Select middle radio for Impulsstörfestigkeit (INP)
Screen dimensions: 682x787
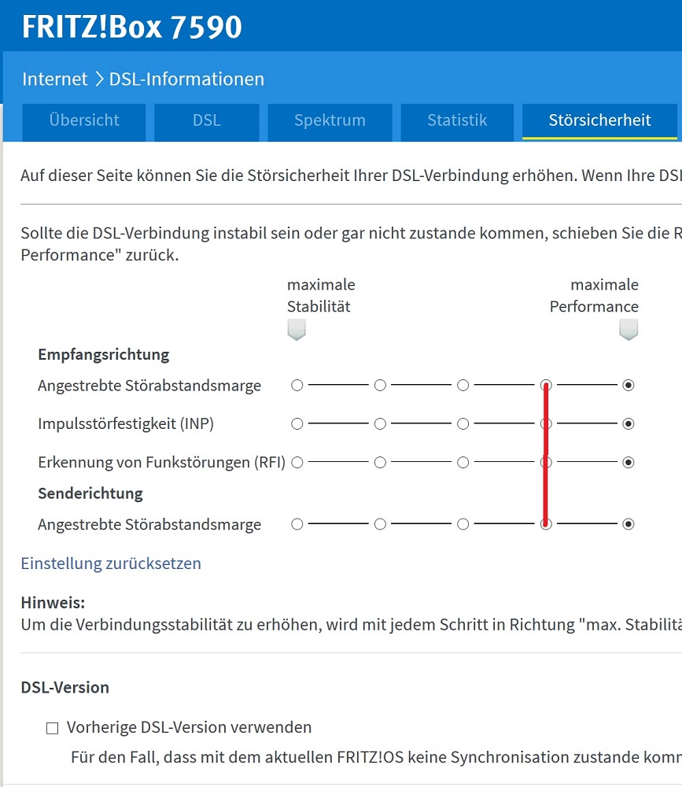click(x=463, y=423)
